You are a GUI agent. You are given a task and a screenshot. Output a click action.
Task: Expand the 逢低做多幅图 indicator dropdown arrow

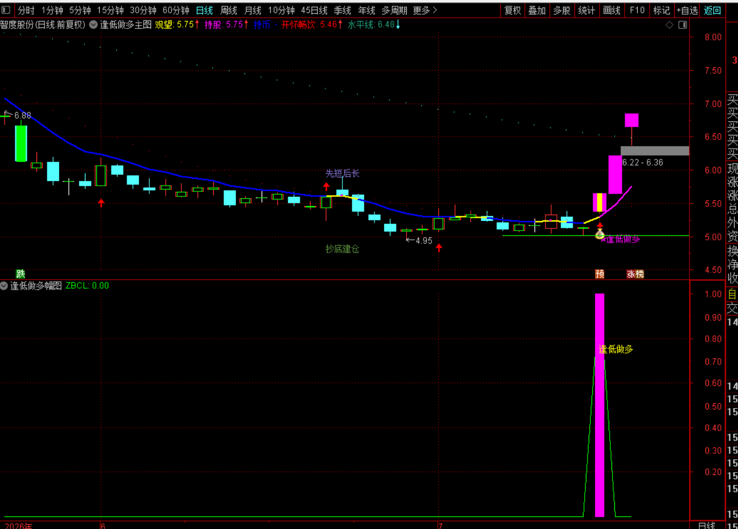4,286
